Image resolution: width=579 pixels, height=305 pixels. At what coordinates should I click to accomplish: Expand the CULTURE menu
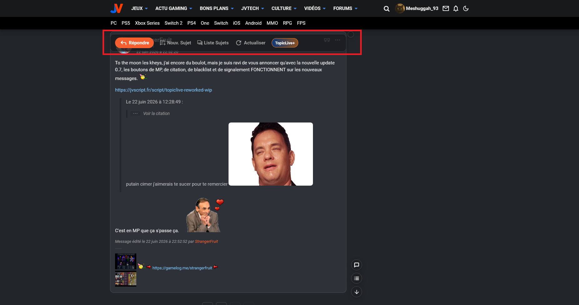coord(284,8)
